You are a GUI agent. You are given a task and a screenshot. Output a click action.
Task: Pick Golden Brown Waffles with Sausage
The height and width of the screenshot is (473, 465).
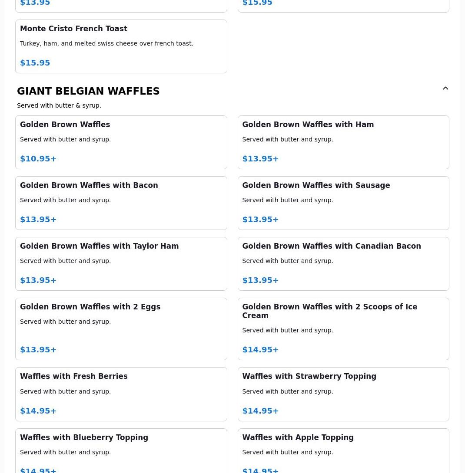click(x=343, y=203)
